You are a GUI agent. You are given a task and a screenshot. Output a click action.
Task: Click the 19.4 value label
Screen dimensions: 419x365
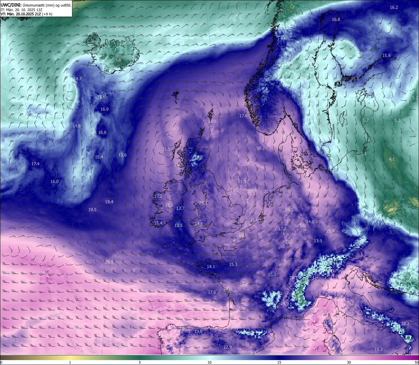(109, 202)
